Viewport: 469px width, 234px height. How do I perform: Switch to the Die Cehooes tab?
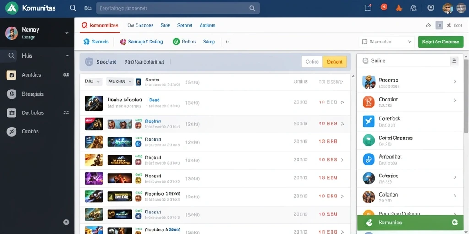click(x=140, y=26)
